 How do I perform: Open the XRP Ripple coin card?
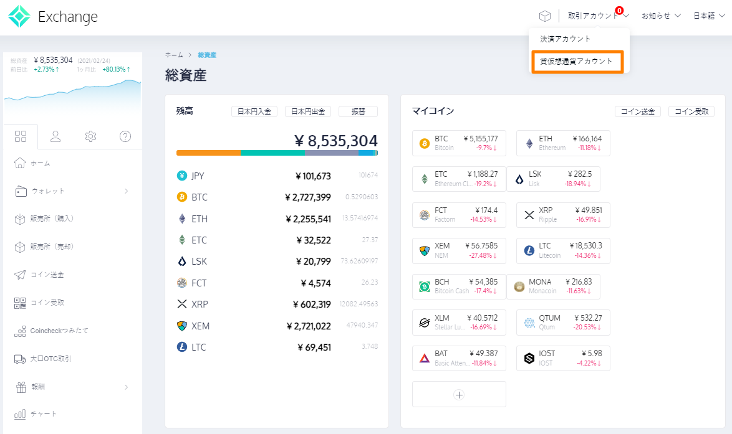[563, 215]
